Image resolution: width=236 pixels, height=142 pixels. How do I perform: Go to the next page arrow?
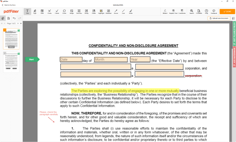18,23
